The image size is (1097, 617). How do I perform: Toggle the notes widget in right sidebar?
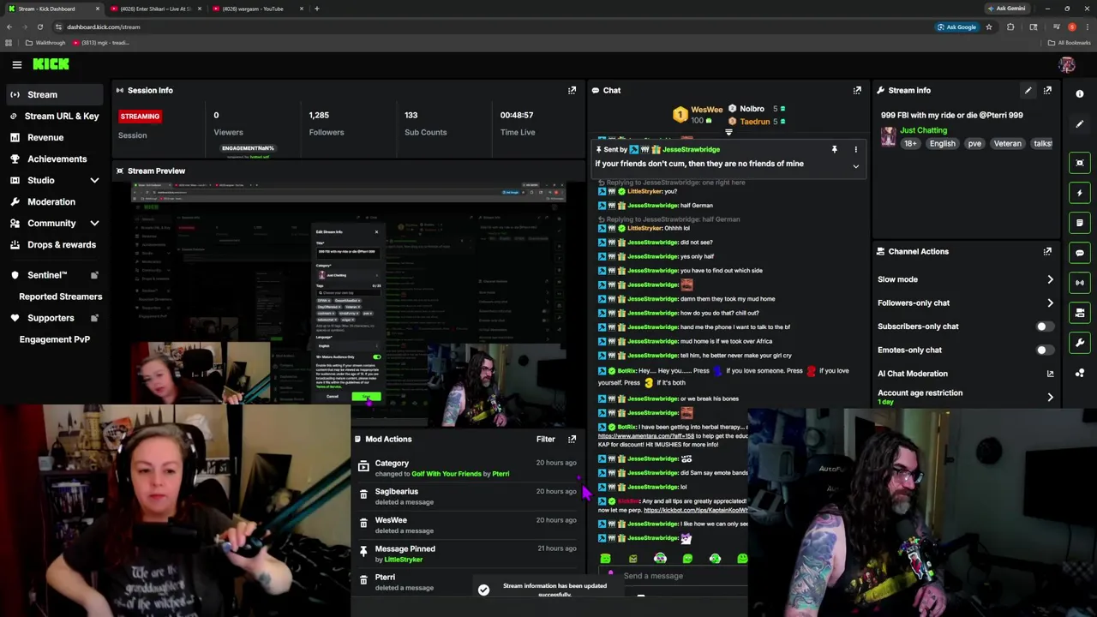(x=1080, y=223)
